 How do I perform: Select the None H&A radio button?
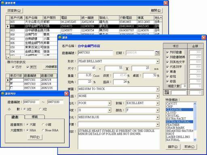pyautogui.click(x=43, y=130)
